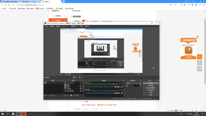Click the browser screenshot scissors icon

tap(185, 5)
